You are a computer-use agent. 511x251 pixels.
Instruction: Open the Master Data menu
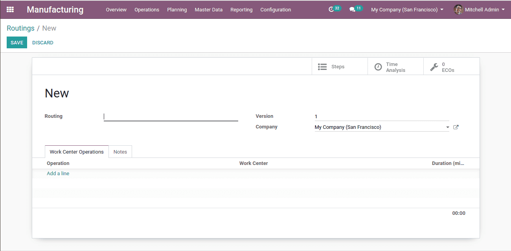[209, 9]
